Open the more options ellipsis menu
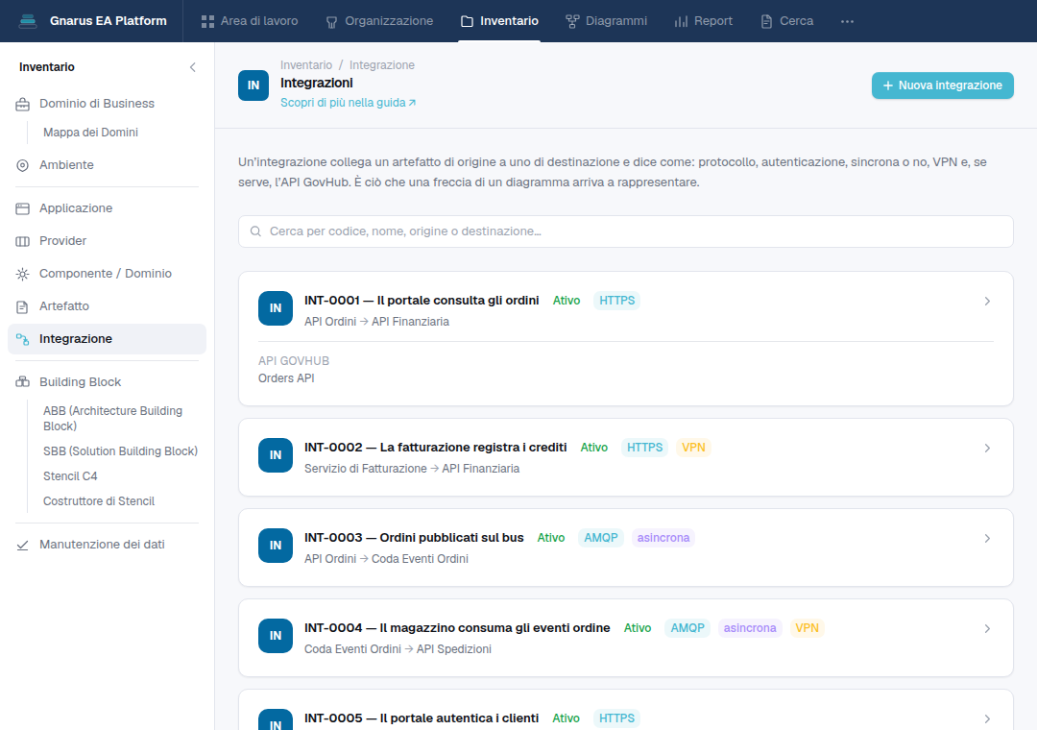1037x730 pixels. point(847,21)
